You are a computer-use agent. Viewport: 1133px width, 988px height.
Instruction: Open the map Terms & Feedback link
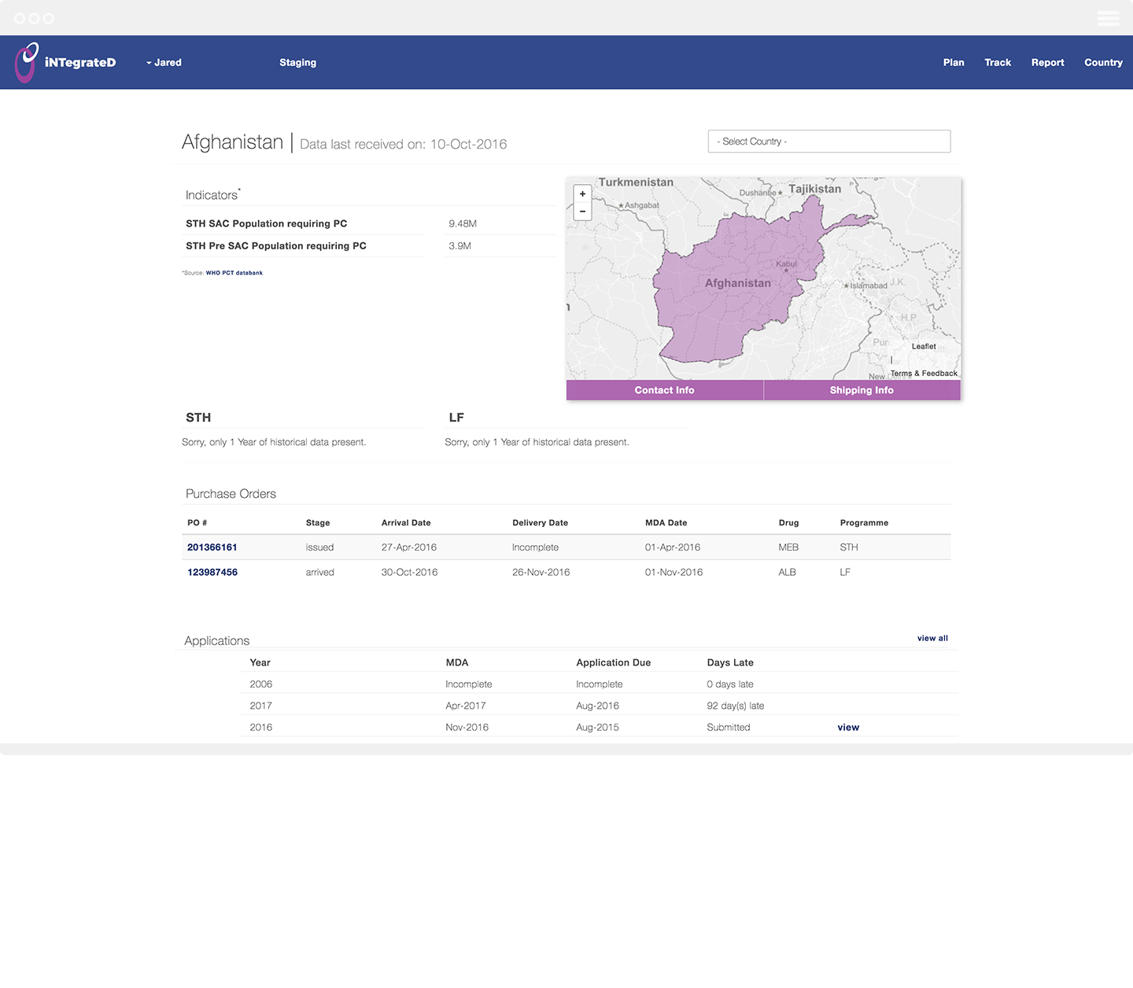924,374
